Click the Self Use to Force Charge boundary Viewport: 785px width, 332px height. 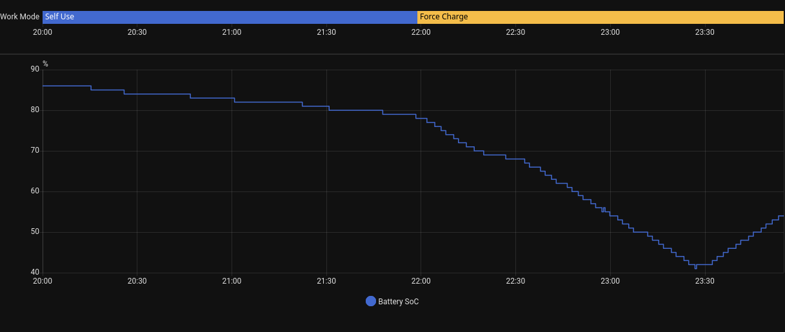click(x=417, y=17)
